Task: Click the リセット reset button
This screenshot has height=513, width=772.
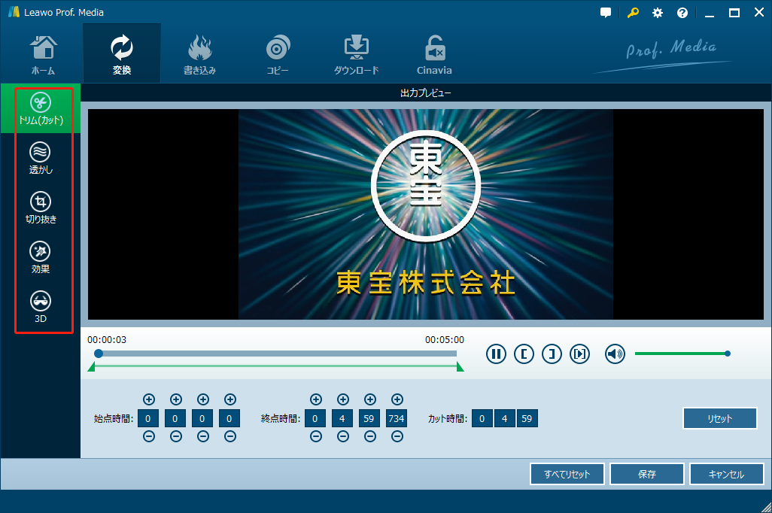Action: 720,418
